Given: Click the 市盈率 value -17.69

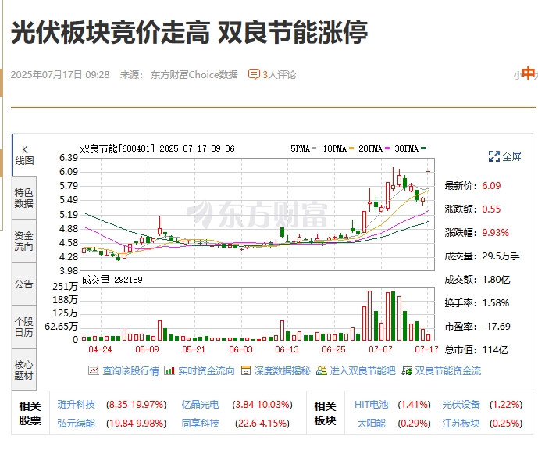Looking at the screenshot, I should 496,327.
